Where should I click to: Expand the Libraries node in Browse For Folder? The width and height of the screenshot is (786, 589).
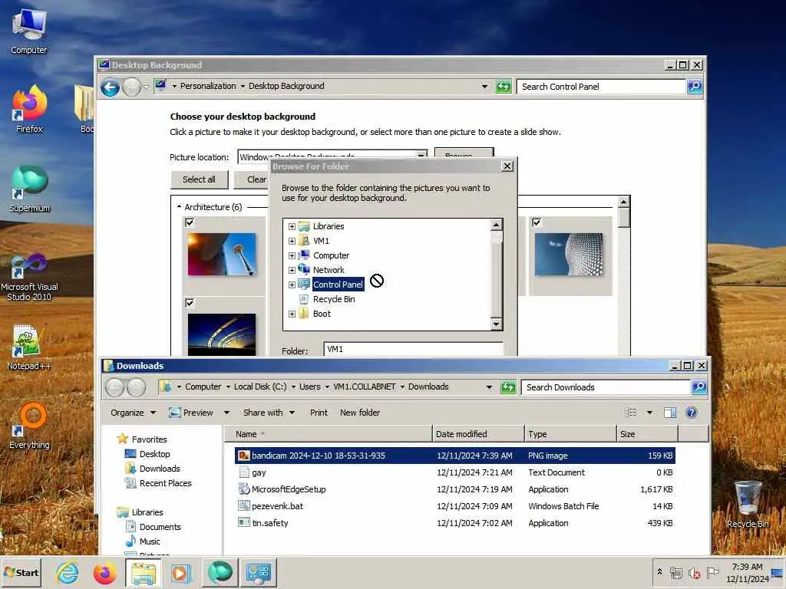pos(292,226)
